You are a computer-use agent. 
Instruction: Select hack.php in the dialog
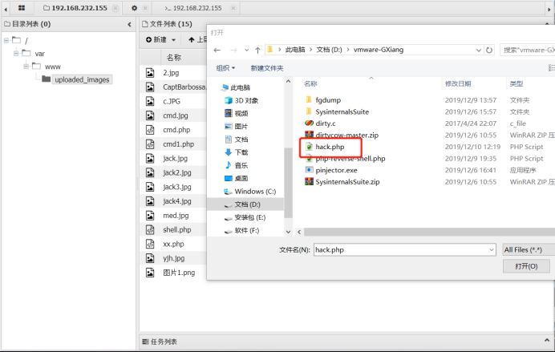point(330,147)
